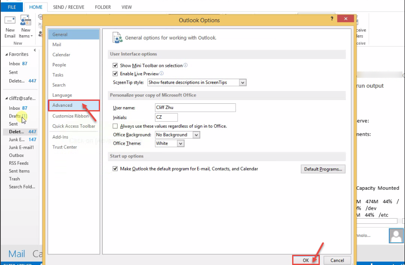405x265 pixels.
Task: Toggle Make Outlook the default program checkbox
Action: (115, 169)
